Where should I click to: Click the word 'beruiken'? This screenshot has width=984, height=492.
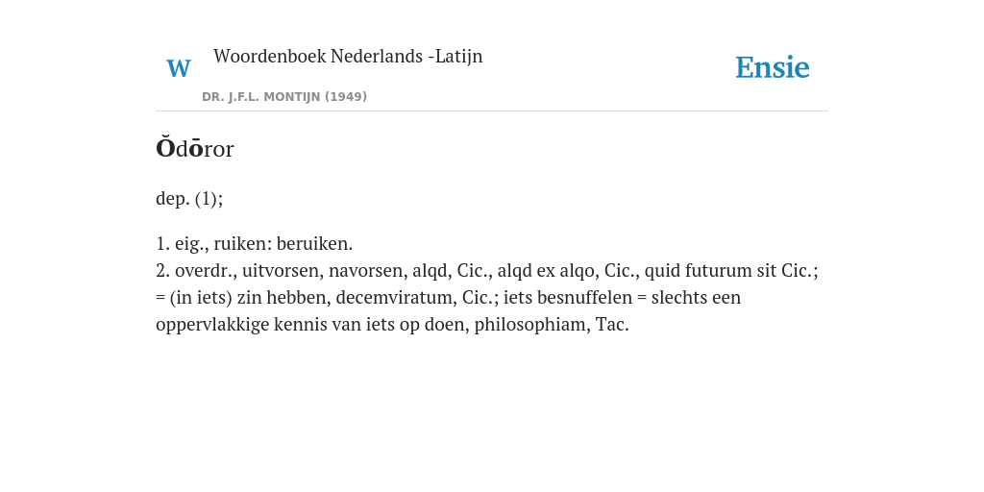coord(312,243)
